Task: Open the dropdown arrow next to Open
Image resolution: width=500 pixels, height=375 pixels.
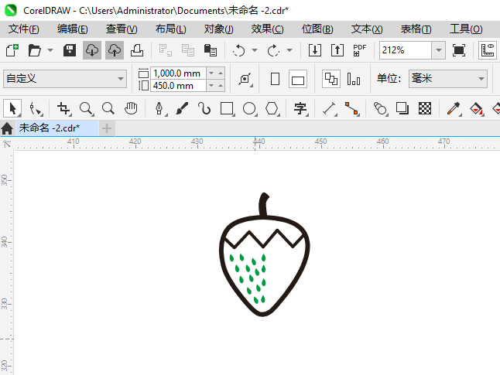Action: tap(50, 50)
